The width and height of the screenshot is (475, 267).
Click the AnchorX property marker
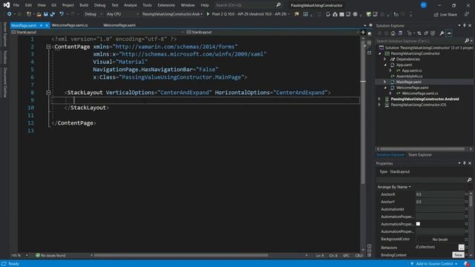(467, 194)
